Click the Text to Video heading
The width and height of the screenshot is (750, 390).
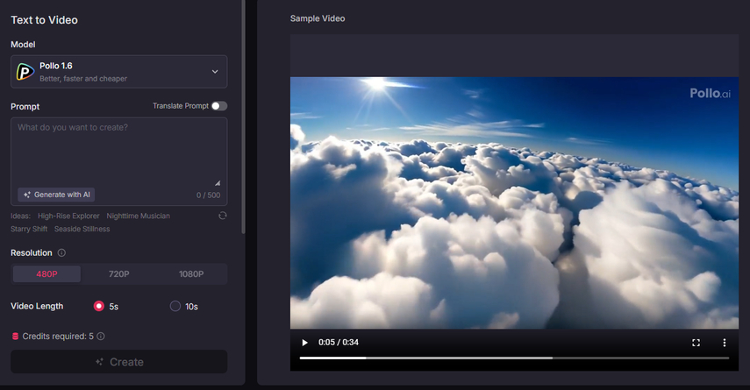(44, 20)
